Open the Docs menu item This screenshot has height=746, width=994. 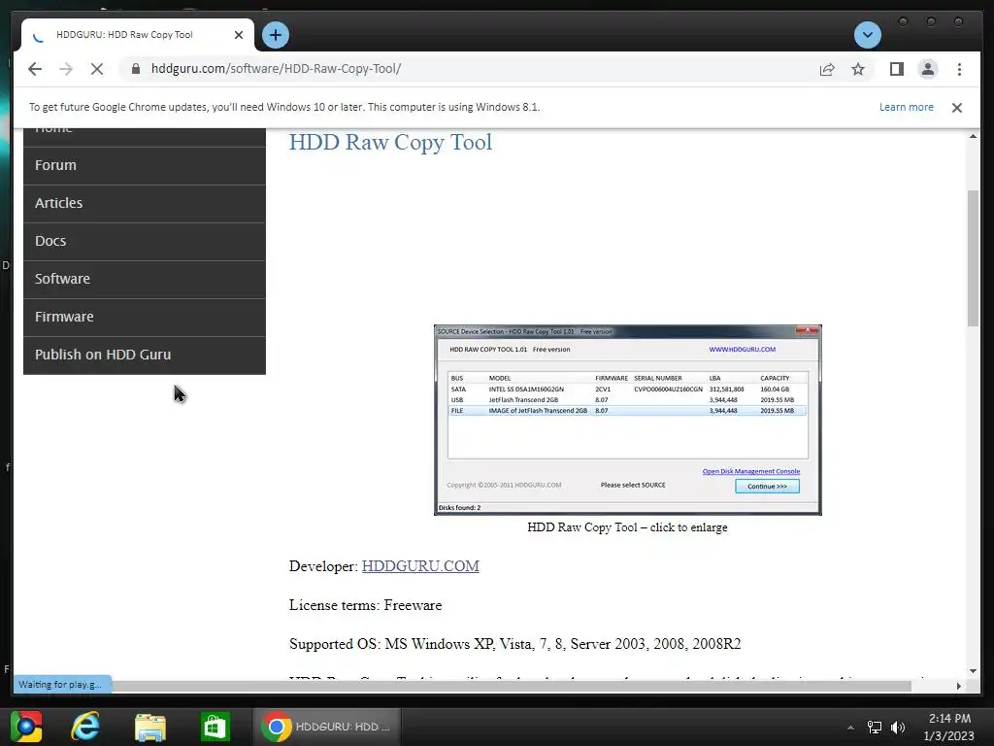pos(145,242)
